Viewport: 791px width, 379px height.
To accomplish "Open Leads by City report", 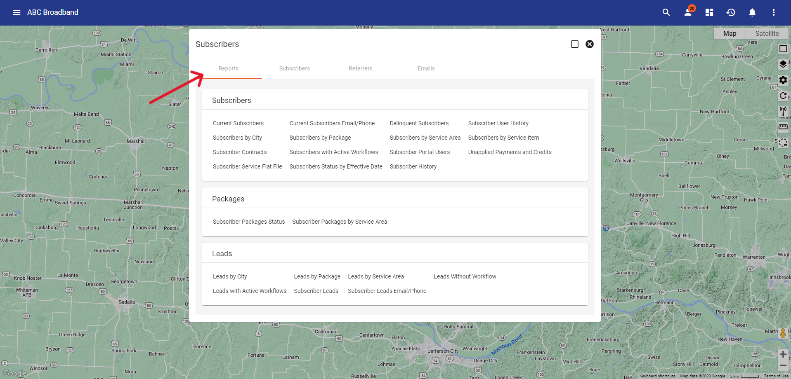I will coord(230,276).
